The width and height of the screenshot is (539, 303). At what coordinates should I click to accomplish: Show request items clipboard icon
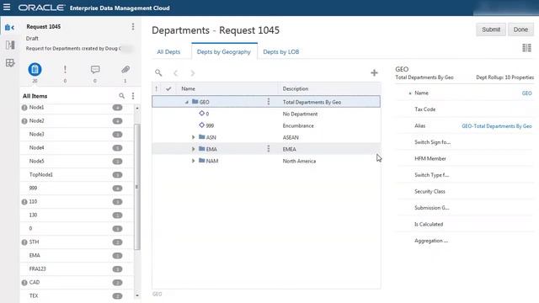[x=35, y=69]
